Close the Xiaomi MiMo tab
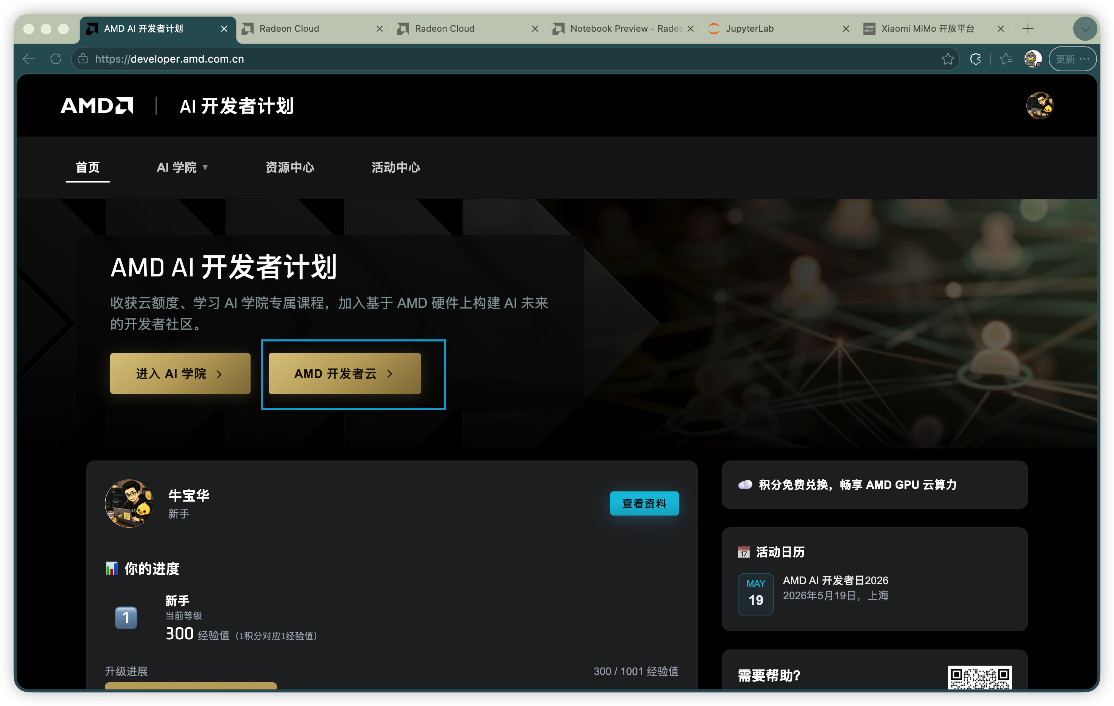1114x706 pixels. click(x=1001, y=29)
